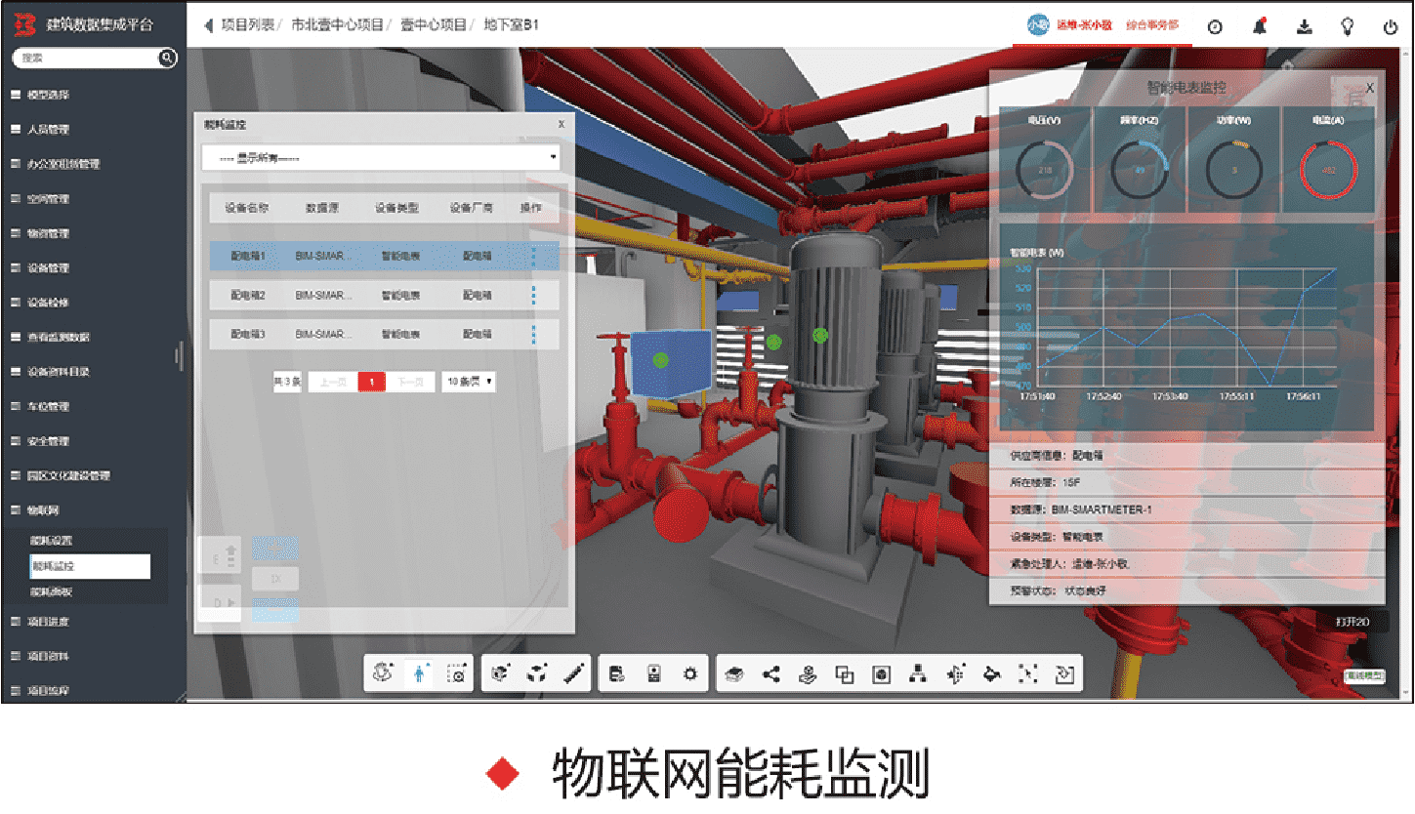
Task: Click the search magnifier icon in sidebar
Action: [x=167, y=59]
